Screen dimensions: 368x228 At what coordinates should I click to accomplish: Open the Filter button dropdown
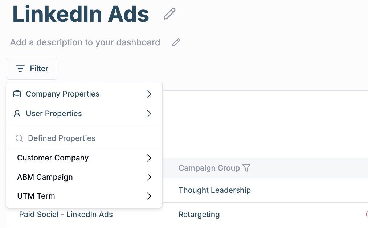(32, 69)
